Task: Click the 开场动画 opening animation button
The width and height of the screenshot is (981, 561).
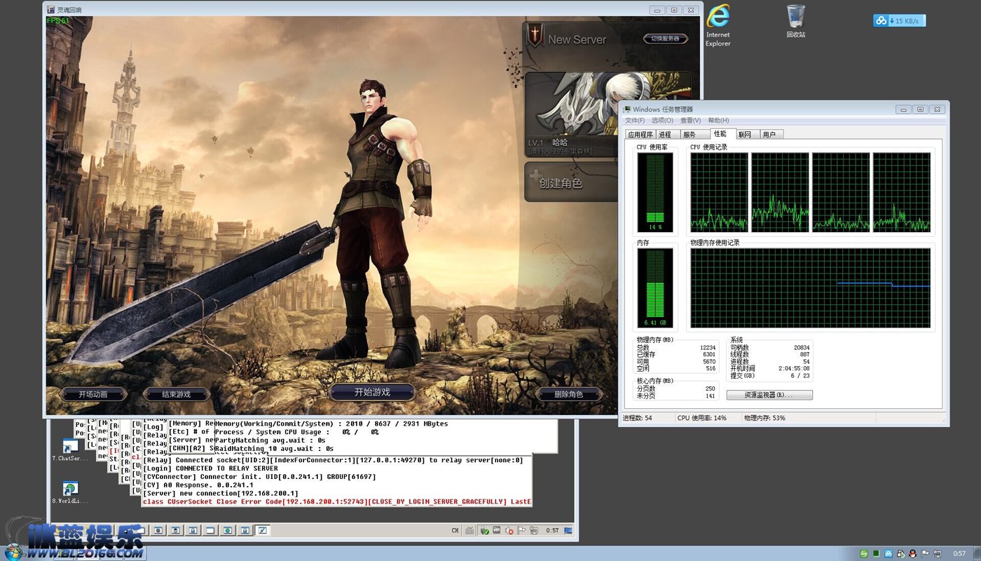Action: pyautogui.click(x=93, y=394)
